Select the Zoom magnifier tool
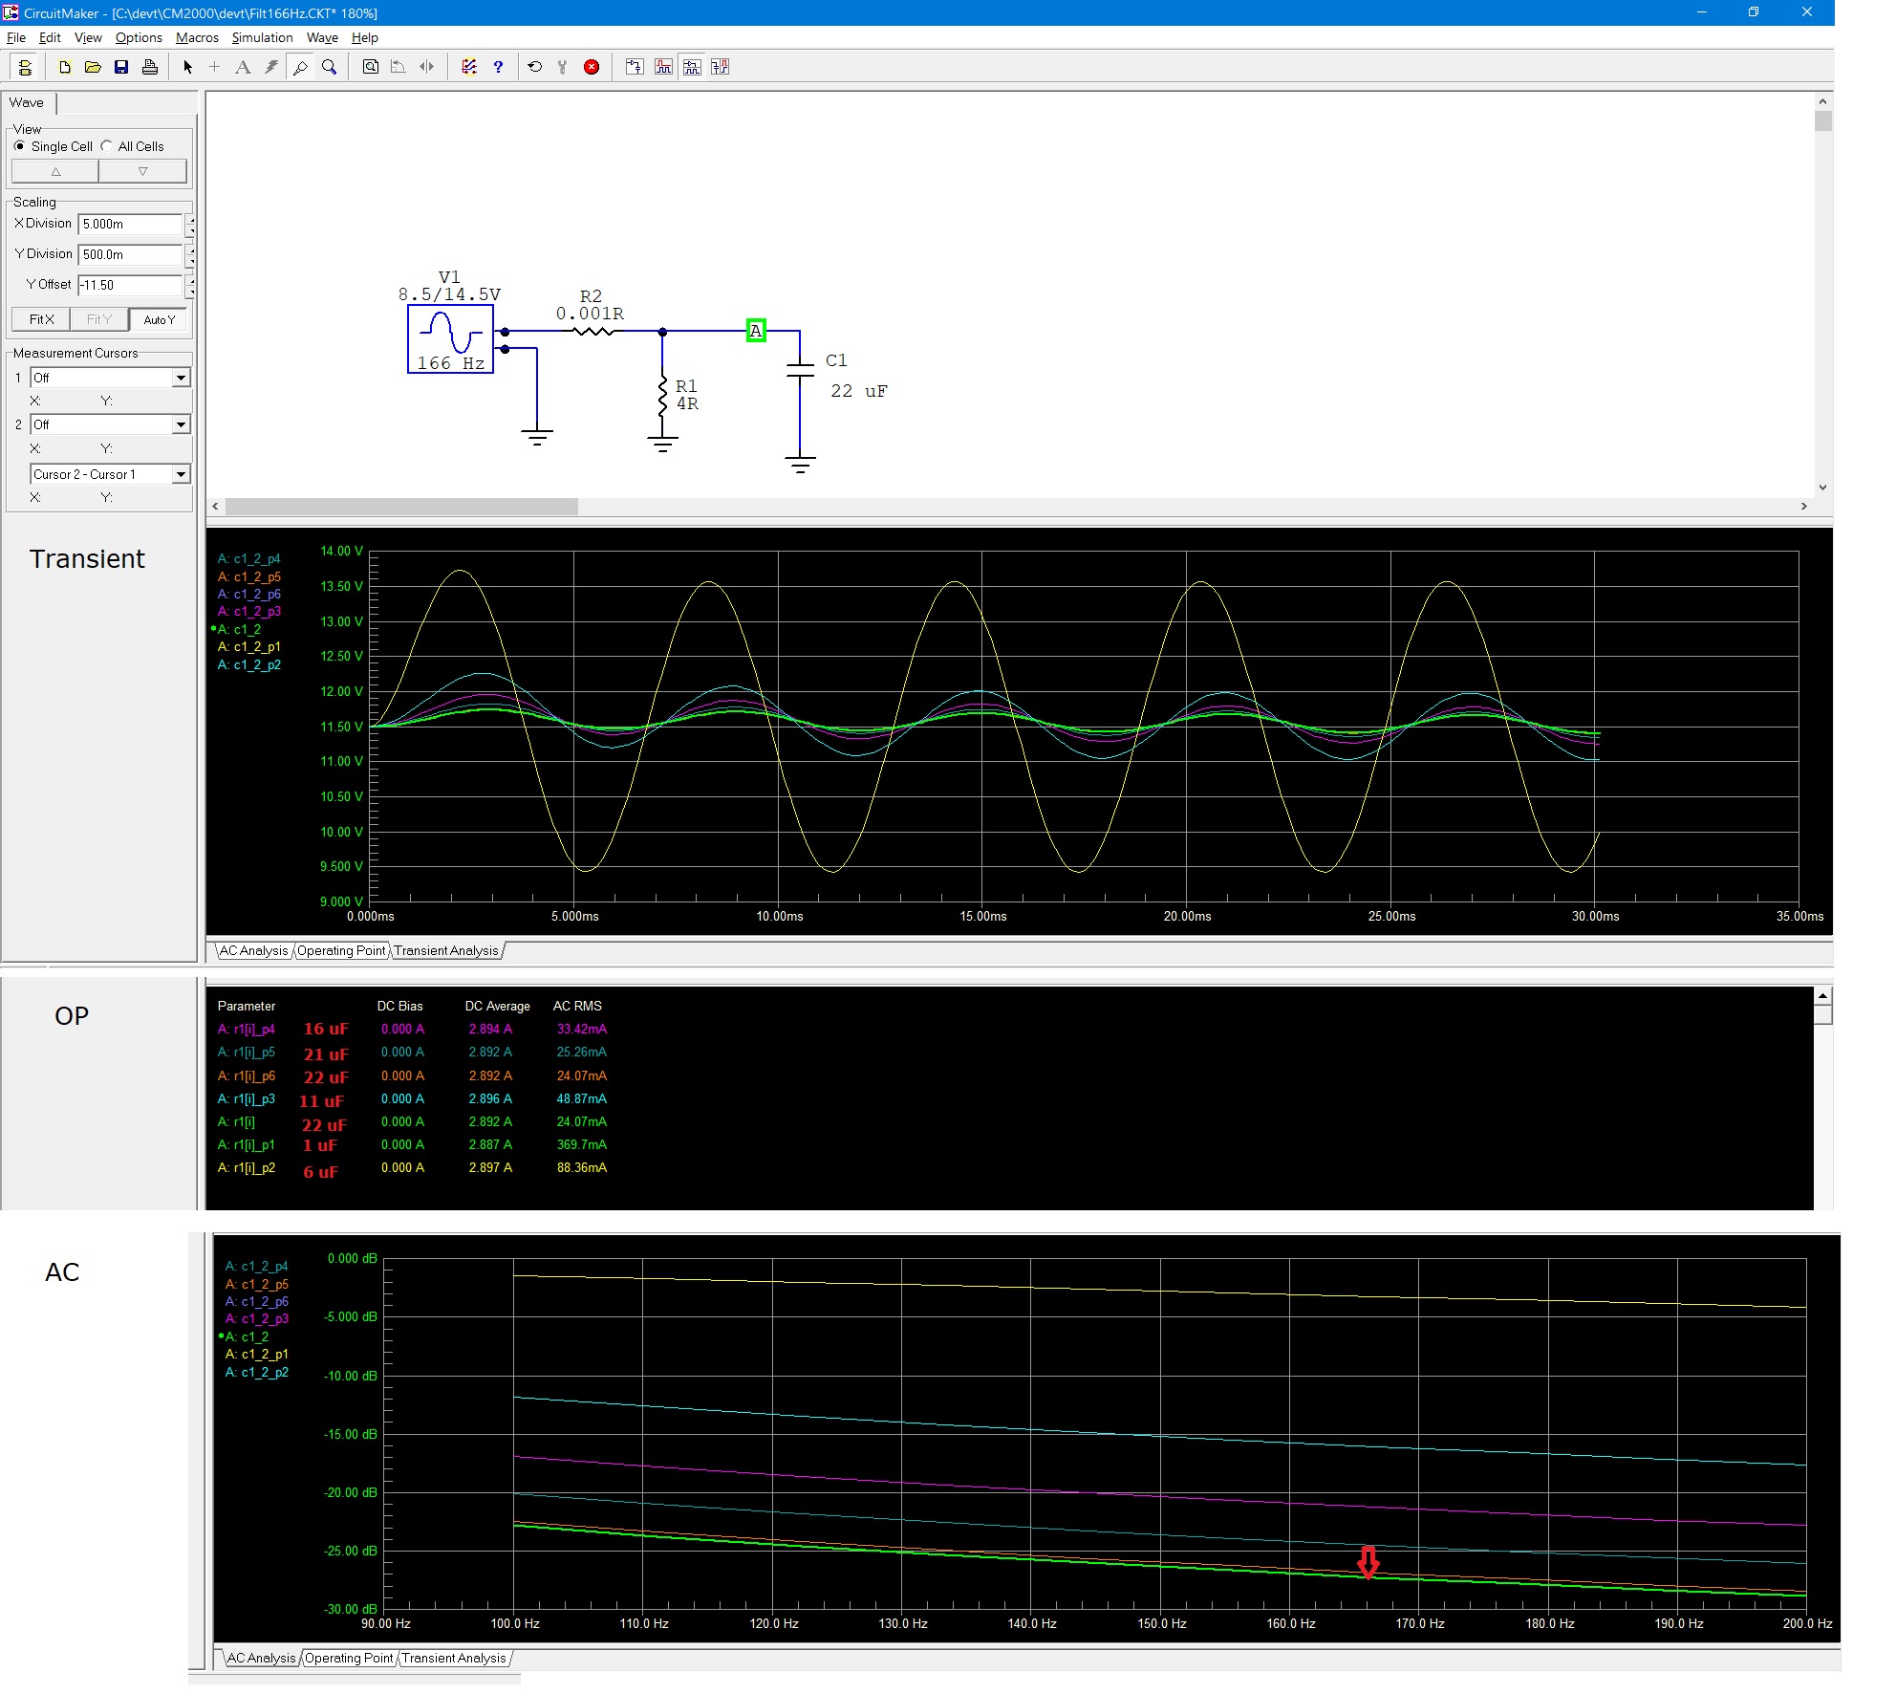The width and height of the screenshot is (1896, 1694). (x=329, y=67)
